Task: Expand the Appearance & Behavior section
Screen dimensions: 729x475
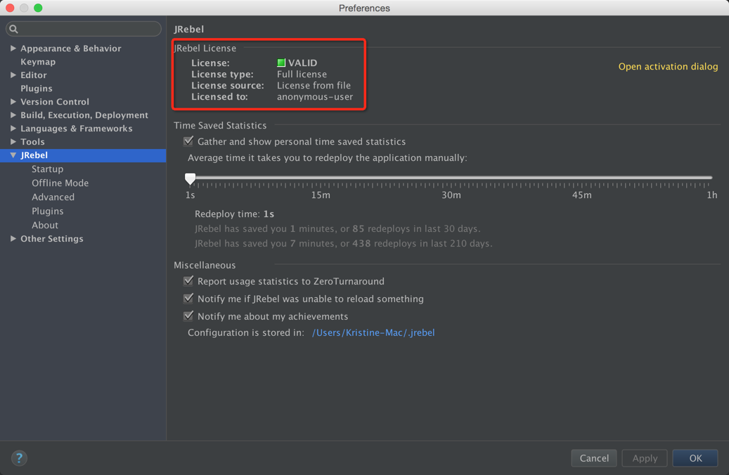Action: tap(13, 48)
